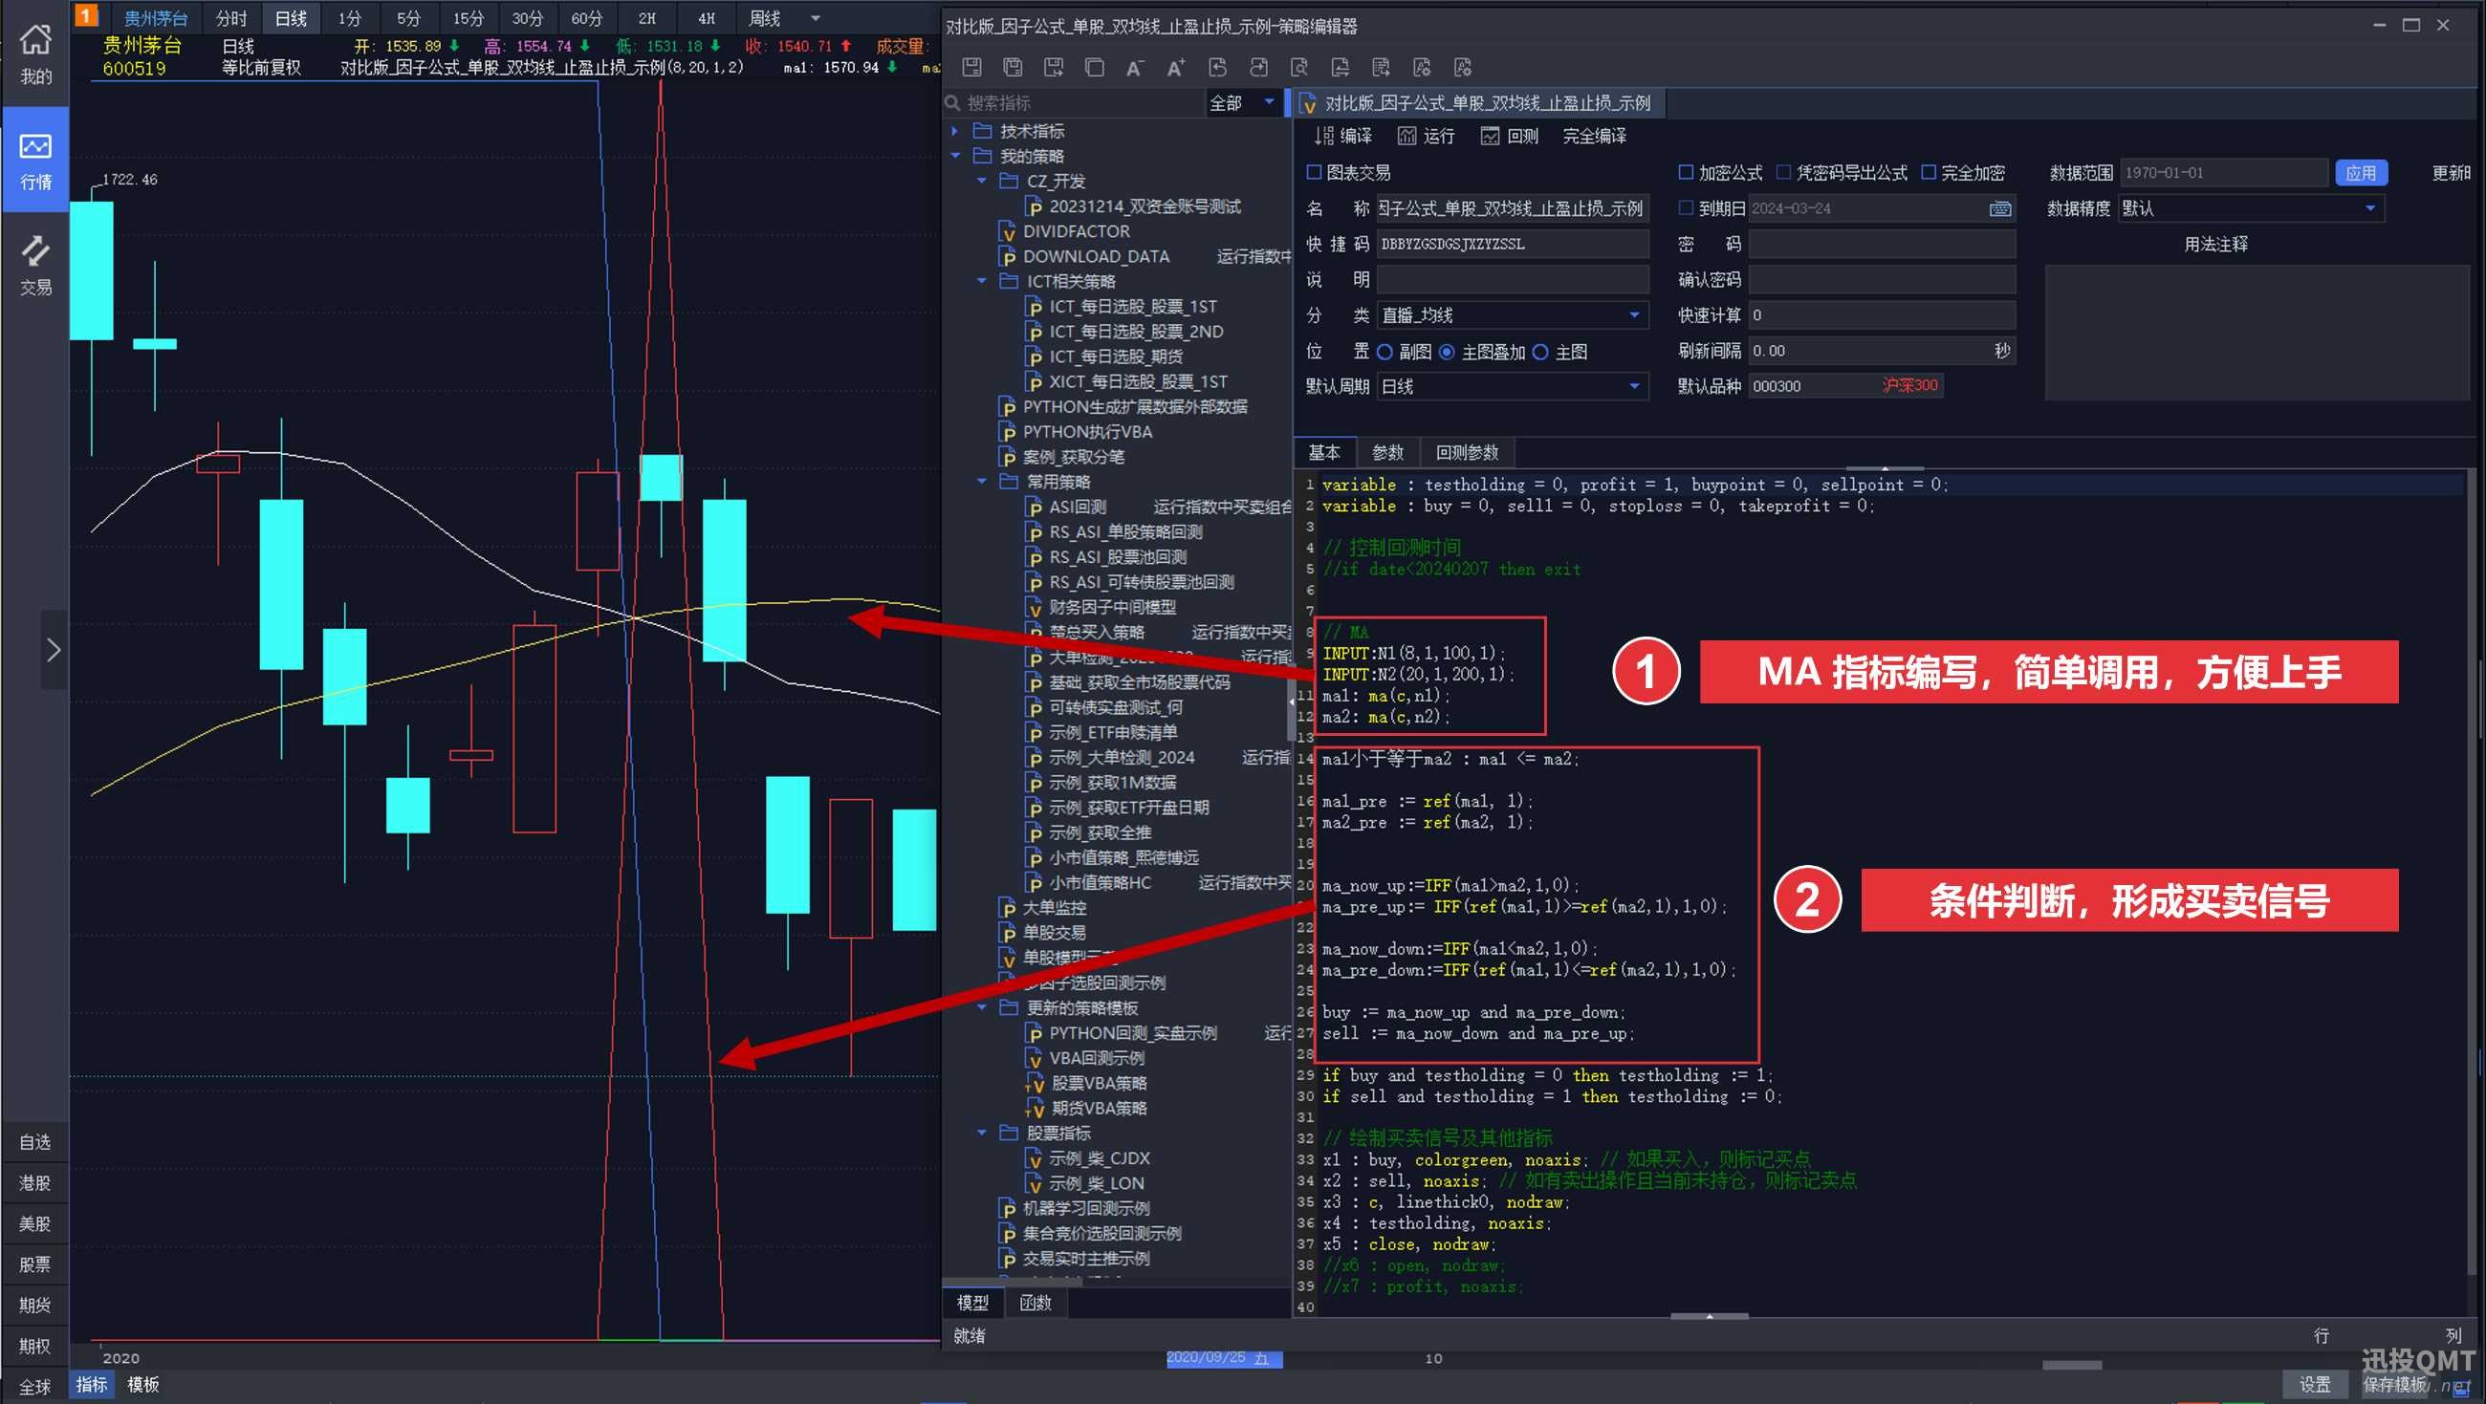Click the 编译 compile button
The height and width of the screenshot is (1404, 2486).
coord(1342,136)
